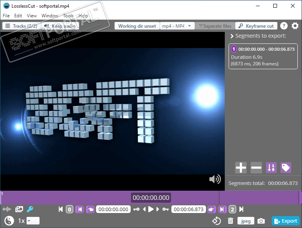
Task: Open the help question mark icon
Action: [284, 26]
